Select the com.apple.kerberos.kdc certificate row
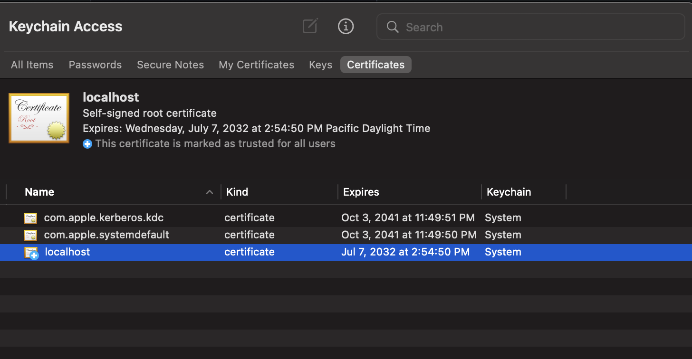 [x=104, y=218]
